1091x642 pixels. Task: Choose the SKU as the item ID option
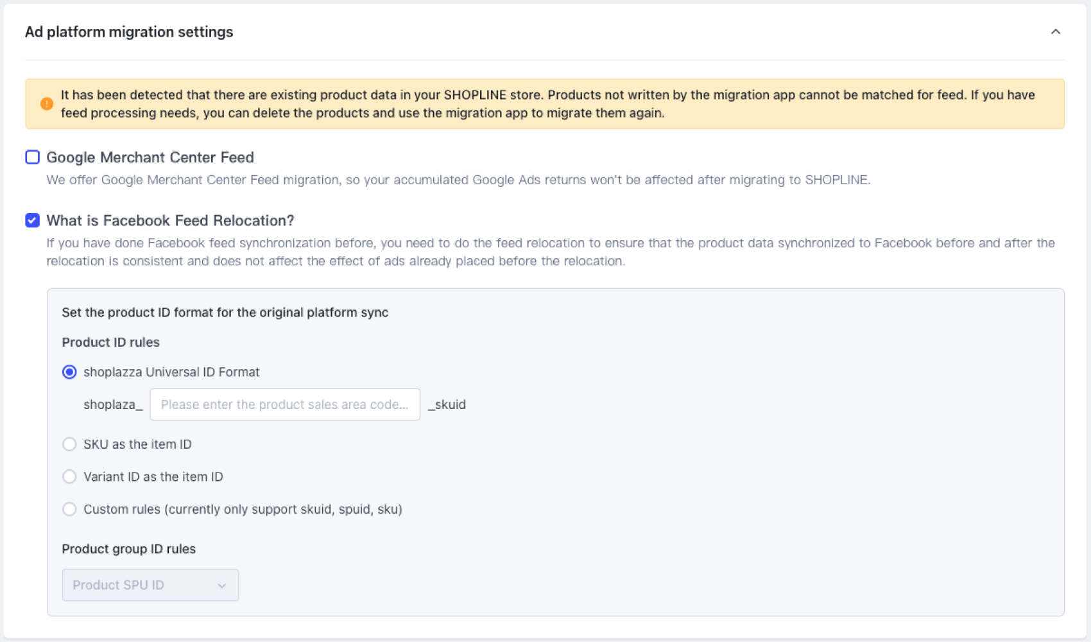(x=69, y=444)
